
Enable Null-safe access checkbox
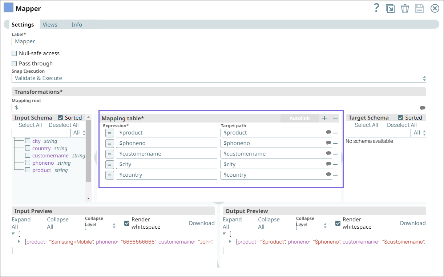pos(15,53)
